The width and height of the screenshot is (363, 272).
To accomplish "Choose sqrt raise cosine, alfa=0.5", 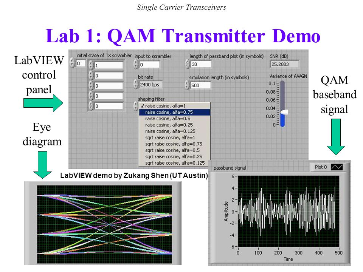I will click(175, 150).
